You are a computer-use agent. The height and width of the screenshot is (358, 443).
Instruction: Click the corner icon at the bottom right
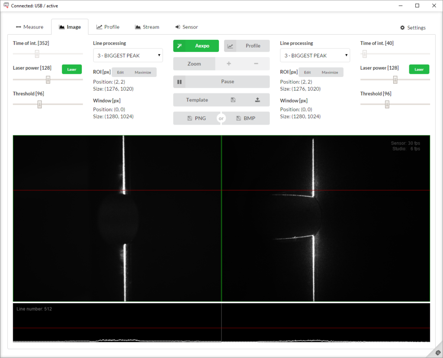437,352
